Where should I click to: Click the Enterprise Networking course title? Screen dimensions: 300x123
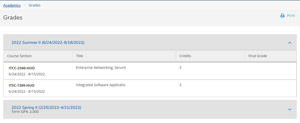(101, 68)
